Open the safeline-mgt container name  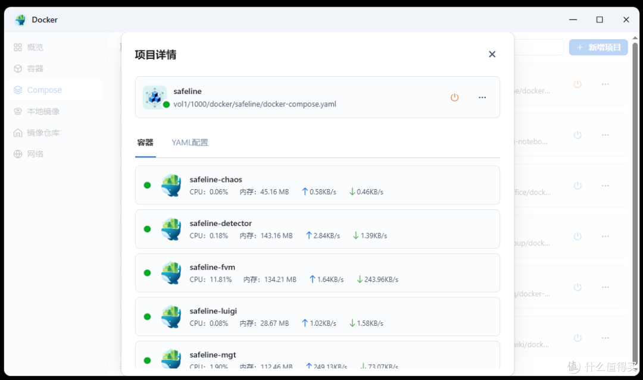[x=213, y=354]
